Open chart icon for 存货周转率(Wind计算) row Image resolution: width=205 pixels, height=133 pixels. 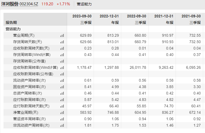[62, 55]
